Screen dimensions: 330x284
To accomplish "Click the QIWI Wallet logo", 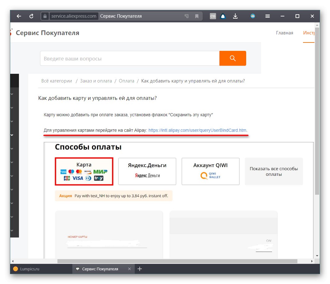I will click(x=210, y=175).
